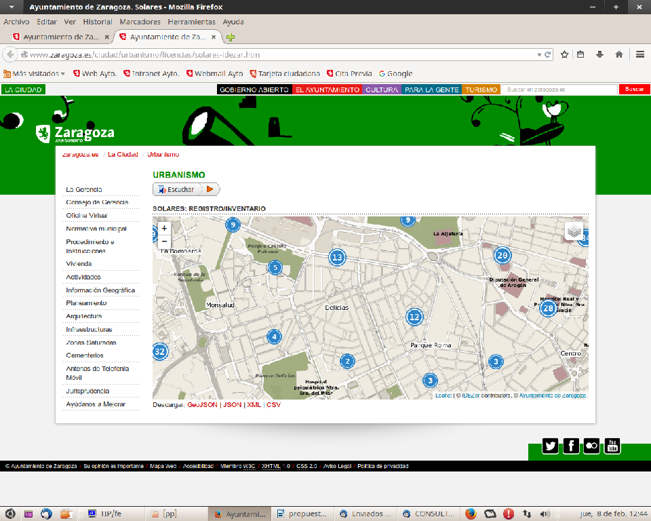Image resolution: width=651 pixels, height=521 pixels.
Task: Open the Planeamiento sidebar link
Action: click(86, 303)
